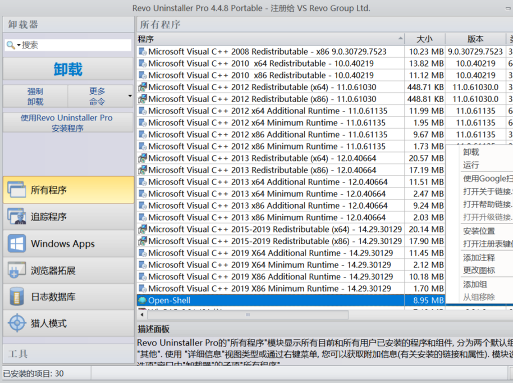Click the 11.0.61030.0 version cell for x64
Screen dimensions: 513x383
tap(475, 87)
